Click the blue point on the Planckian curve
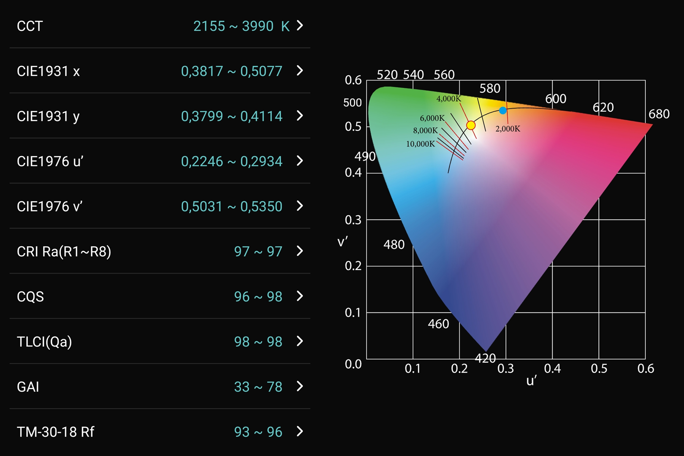The width and height of the screenshot is (684, 456). (x=503, y=111)
